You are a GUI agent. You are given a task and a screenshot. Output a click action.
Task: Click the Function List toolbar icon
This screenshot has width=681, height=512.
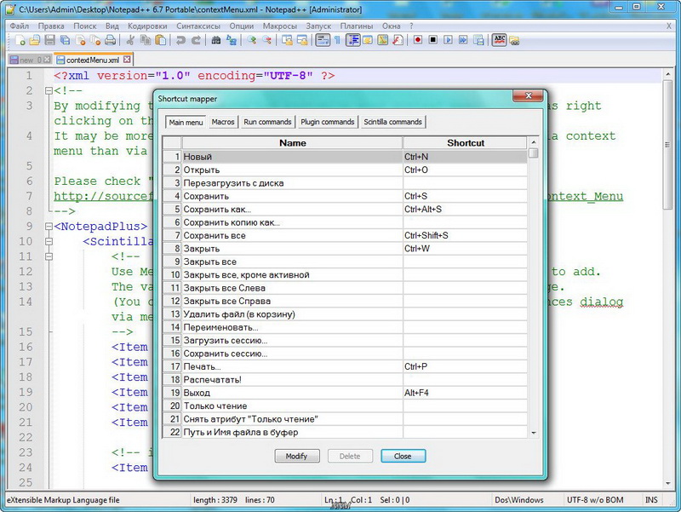(398, 40)
